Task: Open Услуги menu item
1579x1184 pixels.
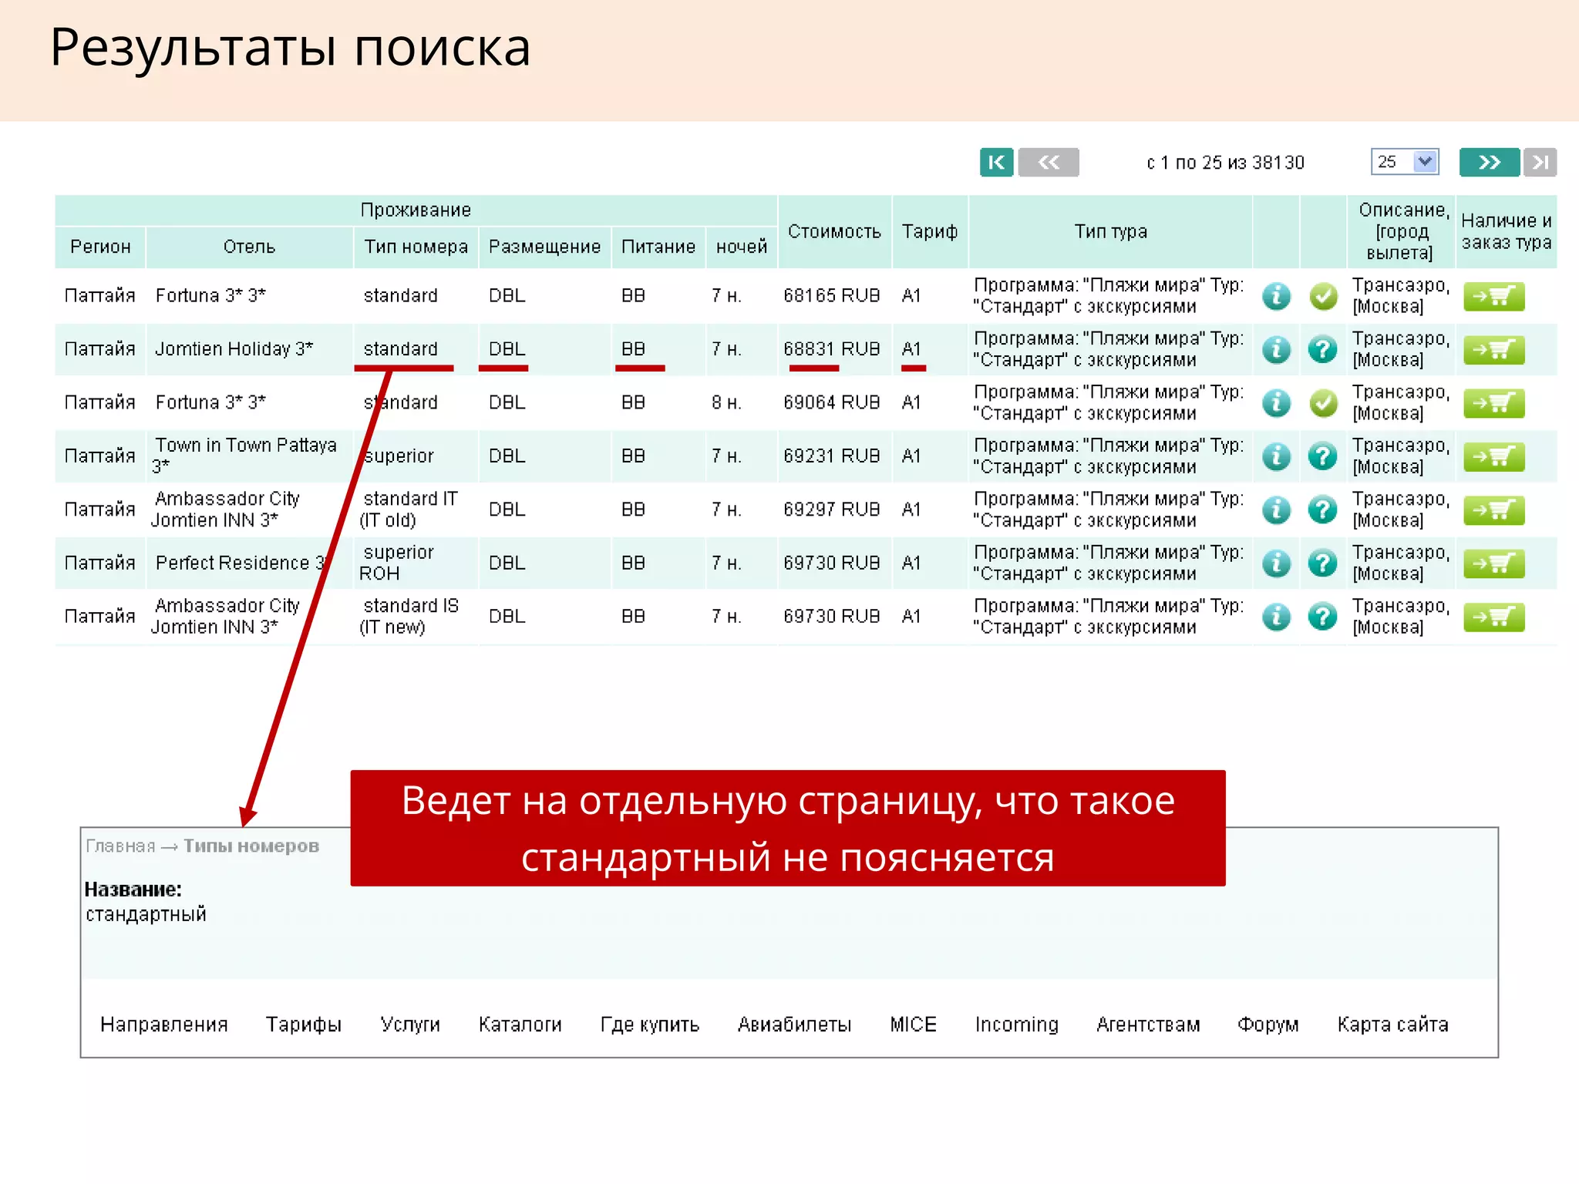Action: pyautogui.click(x=410, y=1024)
